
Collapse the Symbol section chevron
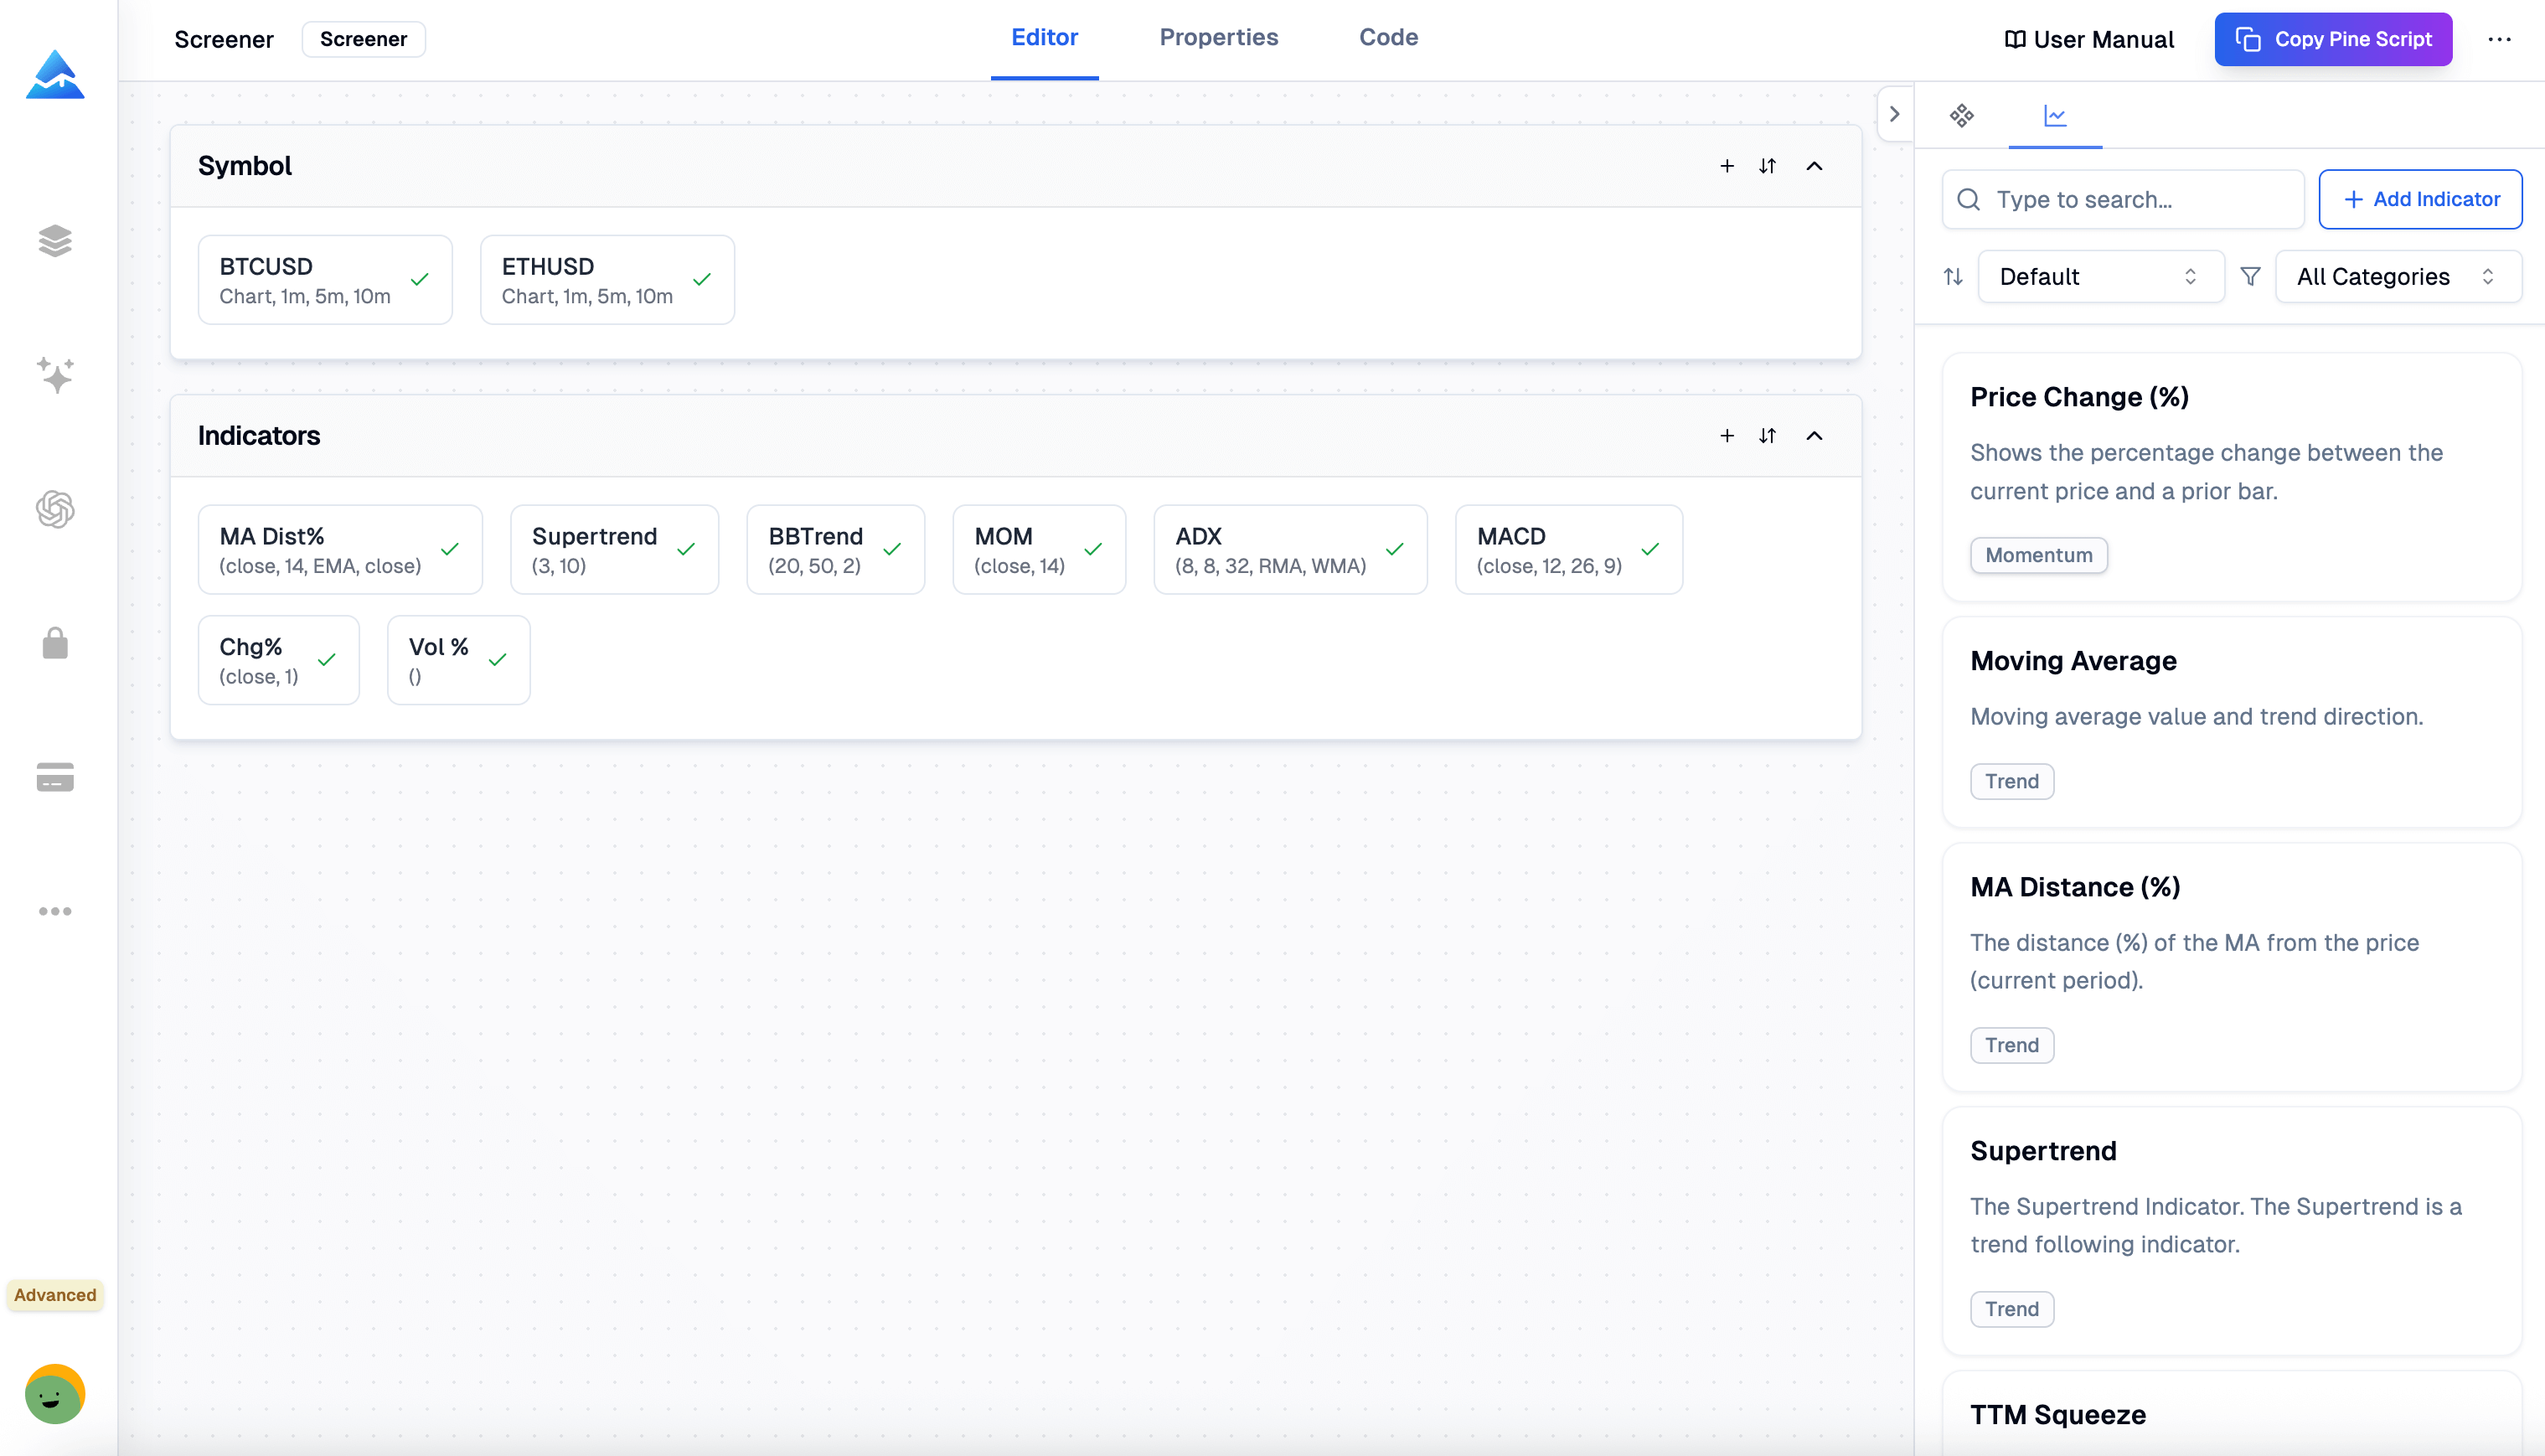(1814, 166)
